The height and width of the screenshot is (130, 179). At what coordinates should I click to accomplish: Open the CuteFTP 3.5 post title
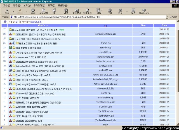point(39,53)
